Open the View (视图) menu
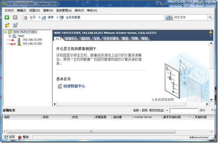The height and width of the screenshot is (143, 218). click(x=35, y=10)
